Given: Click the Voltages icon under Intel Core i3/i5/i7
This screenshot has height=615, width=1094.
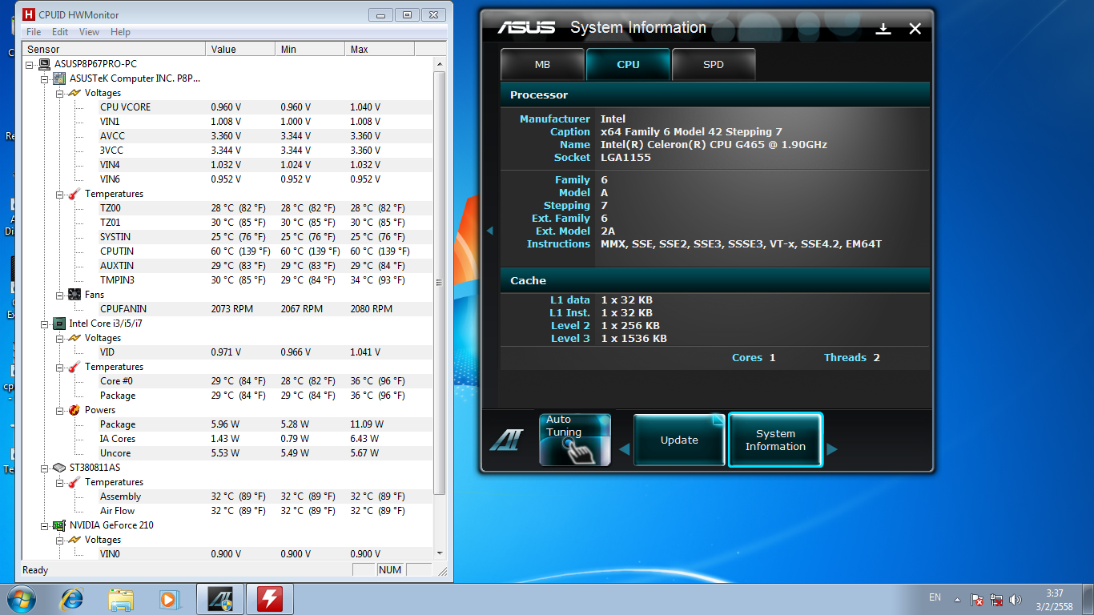Looking at the screenshot, I should (x=74, y=338).
